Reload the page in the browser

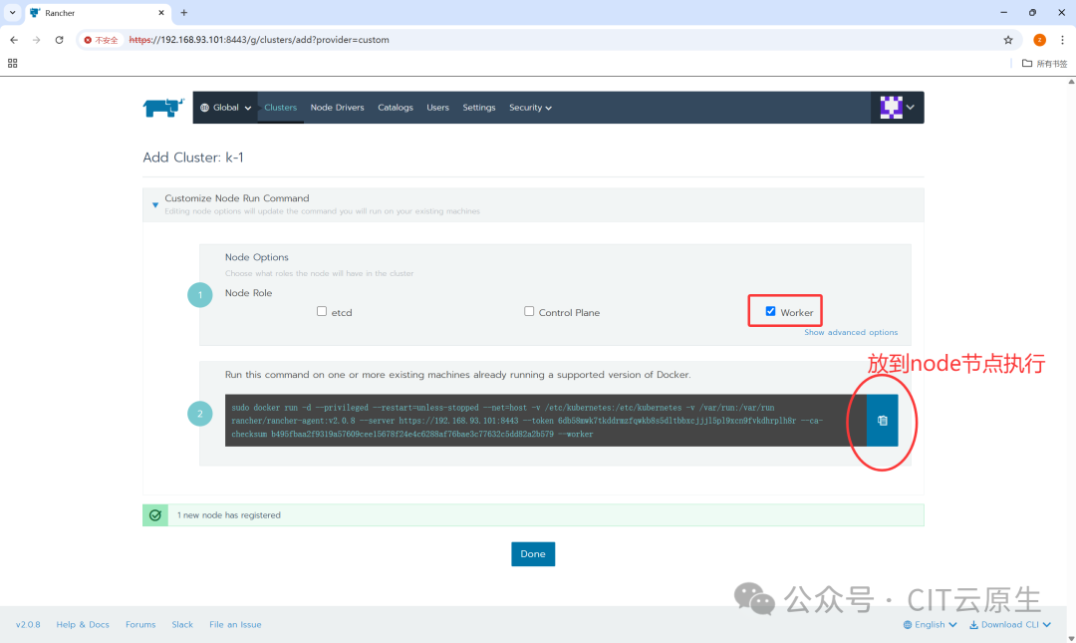60,40
